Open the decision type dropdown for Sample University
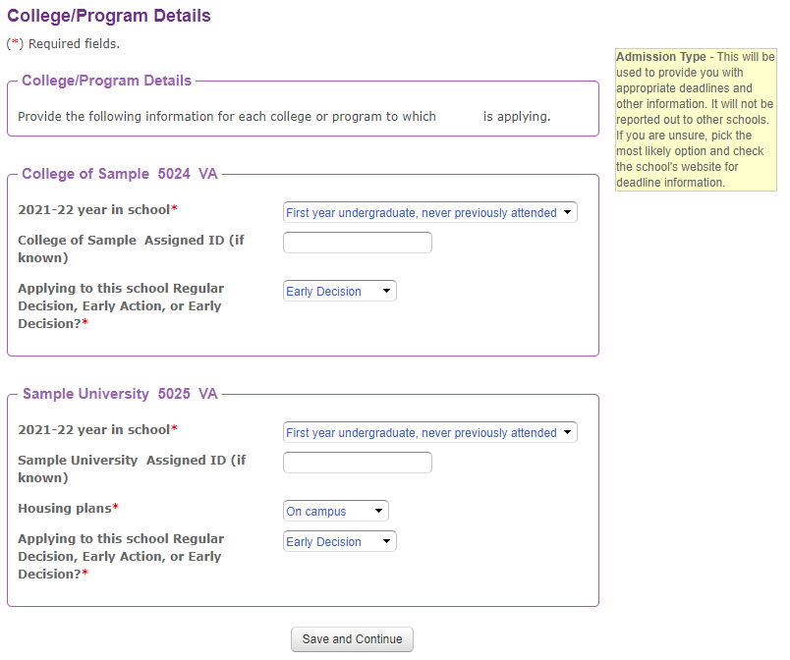This screenshot has height=660, width=790. click(x=339, y=541)
